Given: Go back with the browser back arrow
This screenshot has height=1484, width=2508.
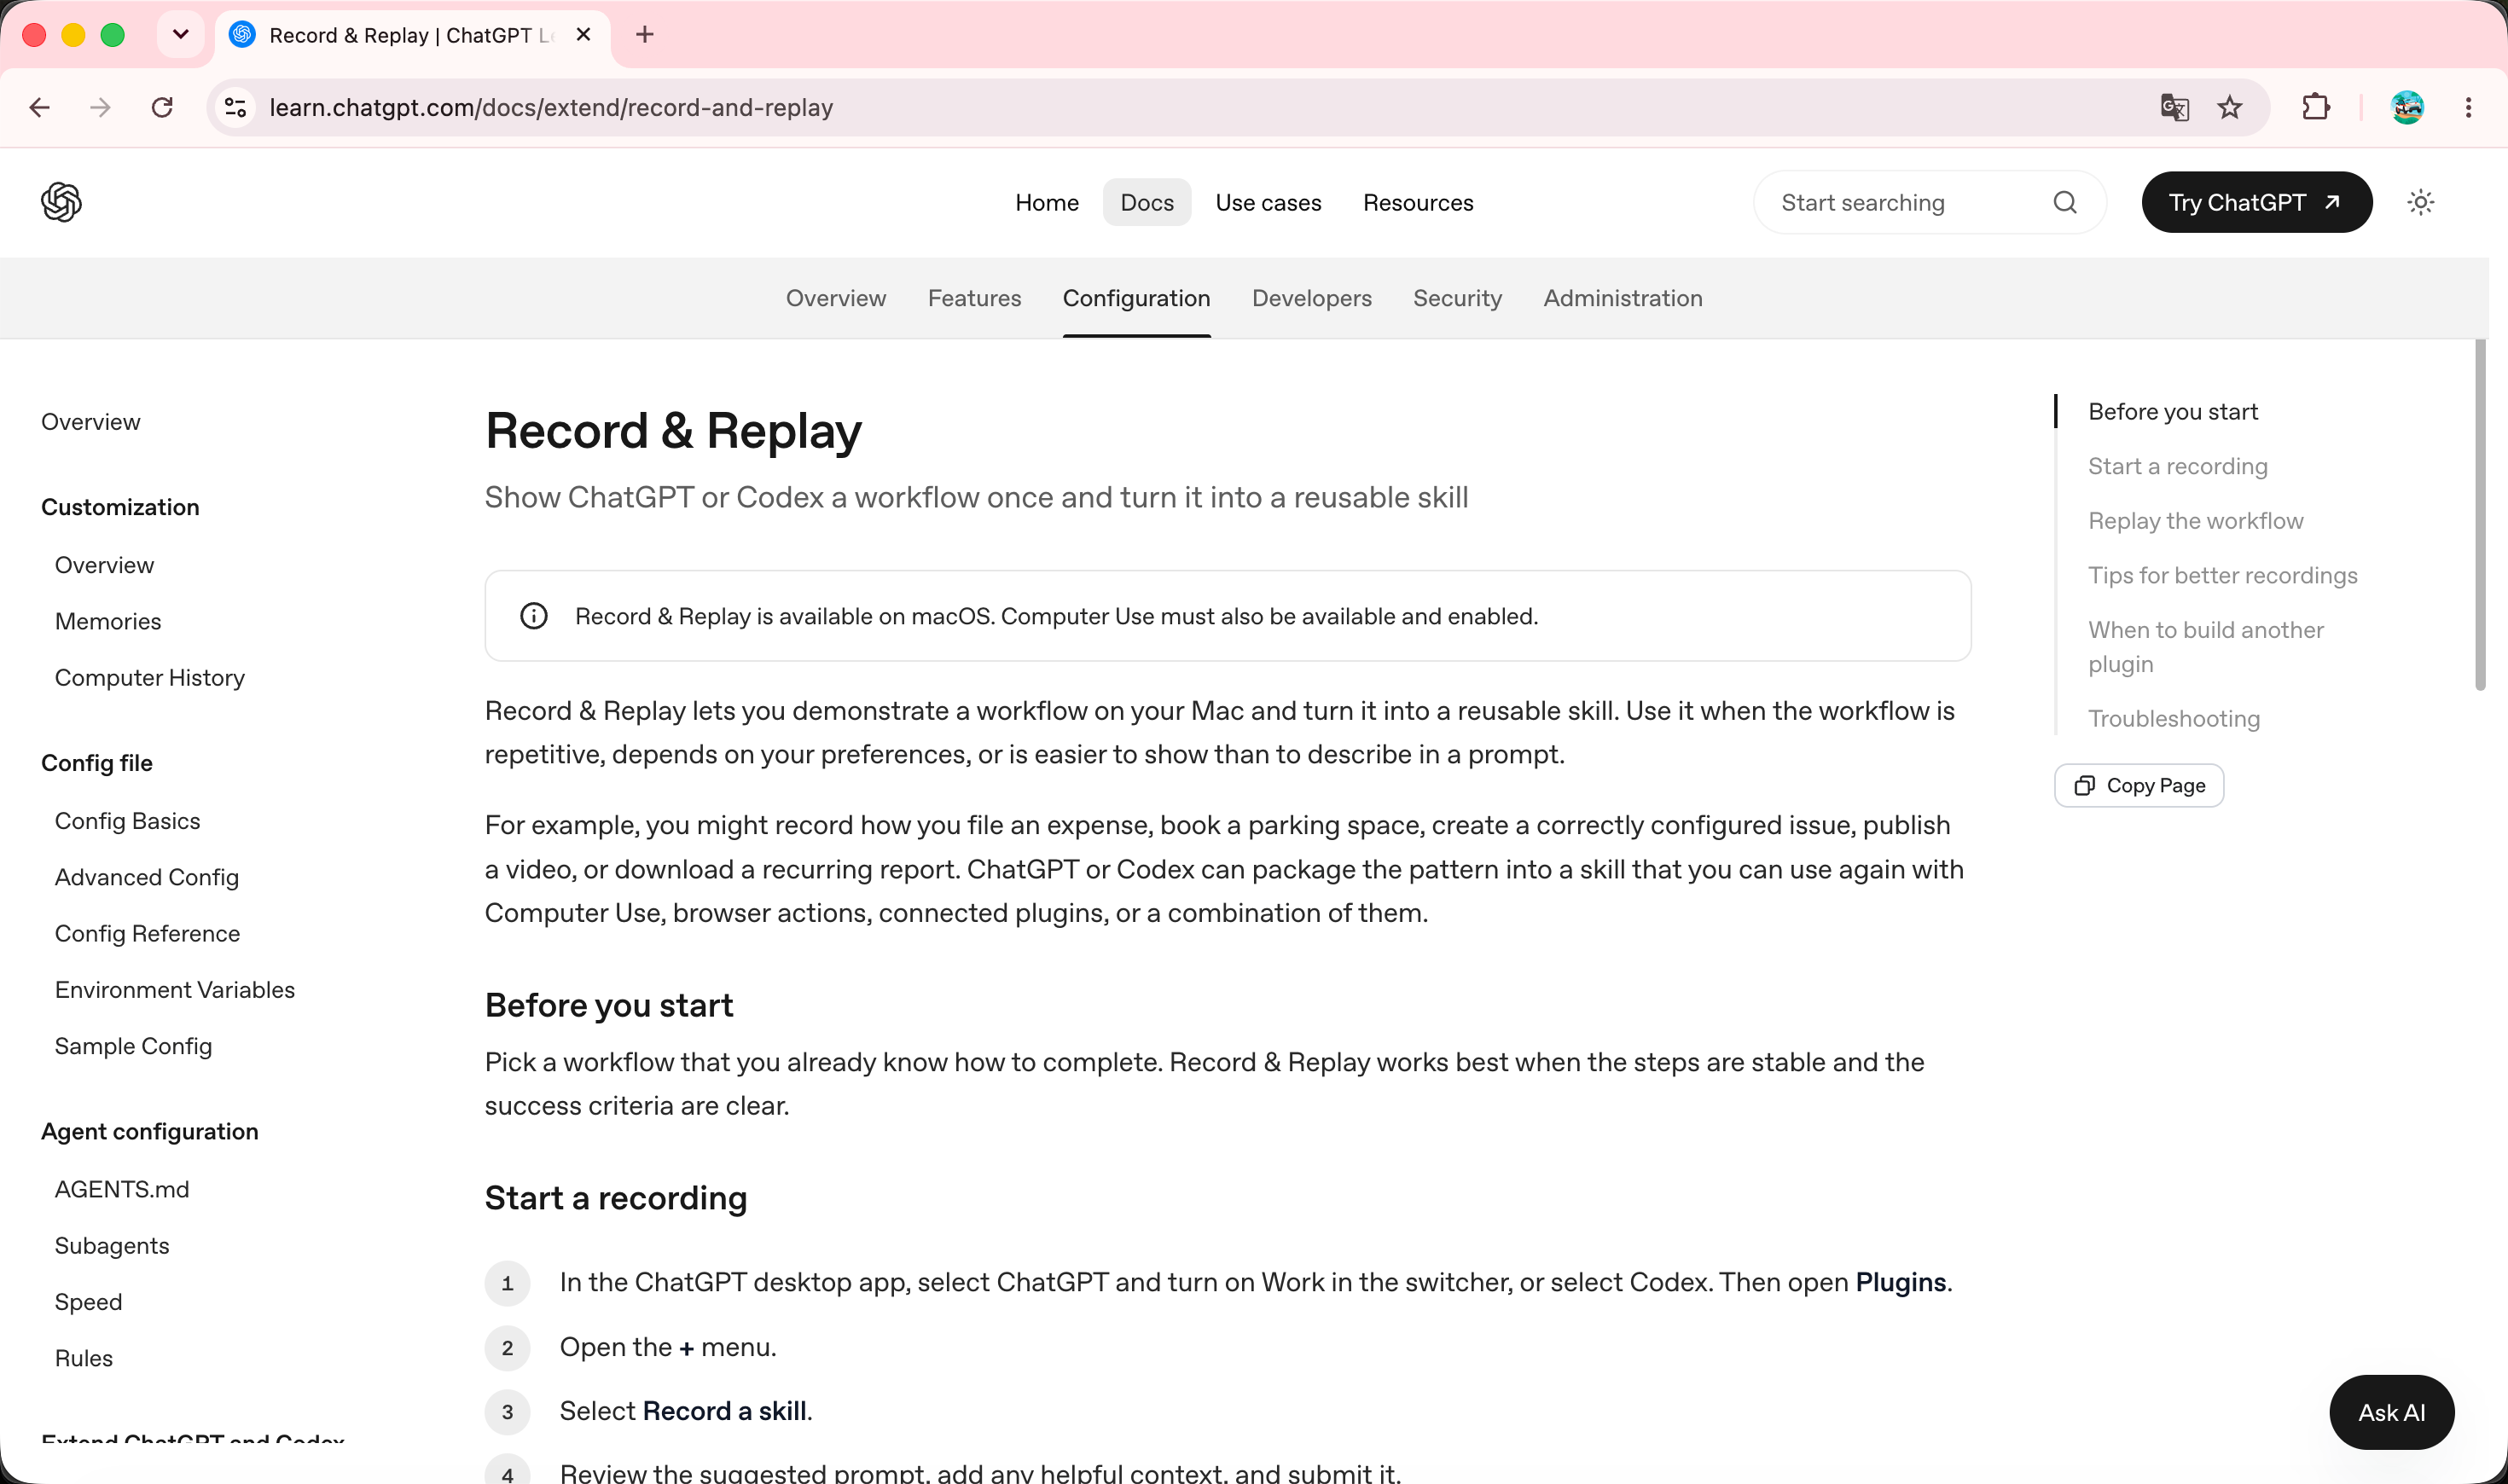Looking at the screenshot, I should point(40,107).
